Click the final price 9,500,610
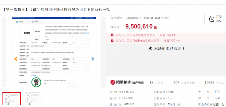This screenshot has height=107, width=226. pyautogui.click(x=139, y=26)
